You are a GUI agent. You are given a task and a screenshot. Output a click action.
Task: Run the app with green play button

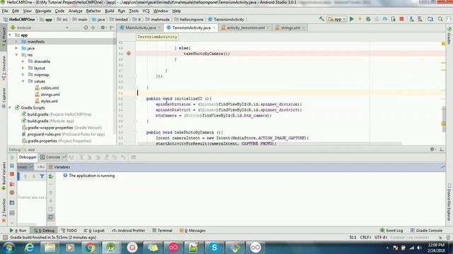(x=352, y=19)
